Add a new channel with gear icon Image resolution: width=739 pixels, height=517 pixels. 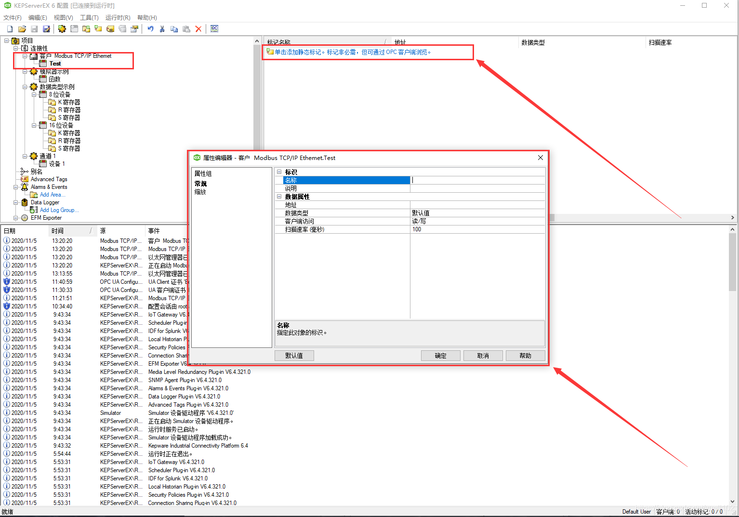tap(62, 29)
